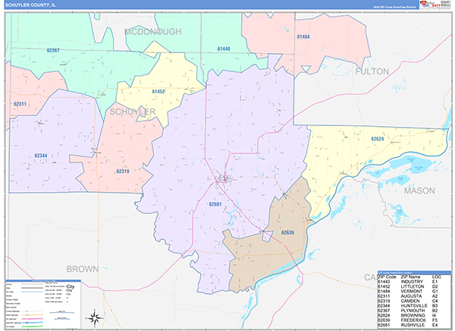This screenshot has width=455, height=331.
Task: Select the 61452 Littleton ZIP label
Action: pyautogui.click(x=158, y=92)
